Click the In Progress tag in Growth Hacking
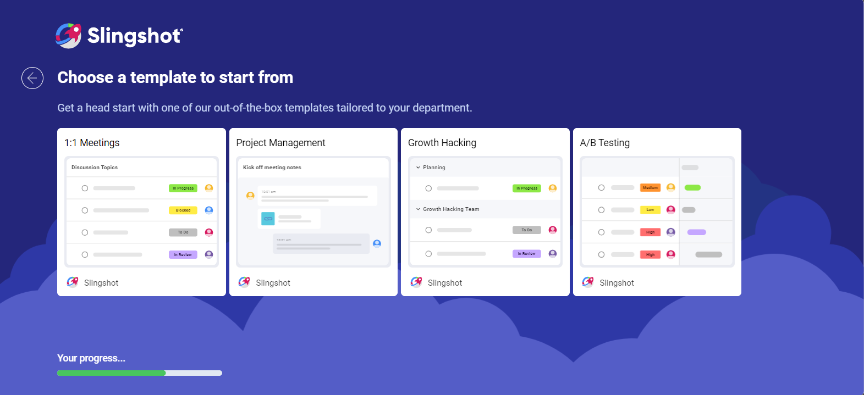Image resolution: width=864 pixels, height=395 pixels. 527,188
